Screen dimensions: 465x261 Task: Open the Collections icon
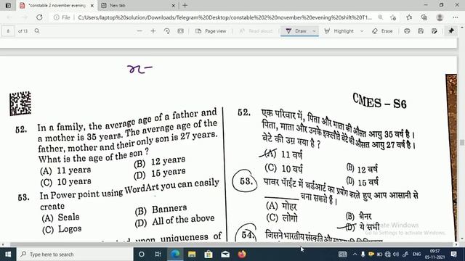pos(424,17)
